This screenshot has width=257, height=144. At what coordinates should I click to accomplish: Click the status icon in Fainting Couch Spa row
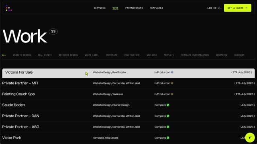coord(172,94)
